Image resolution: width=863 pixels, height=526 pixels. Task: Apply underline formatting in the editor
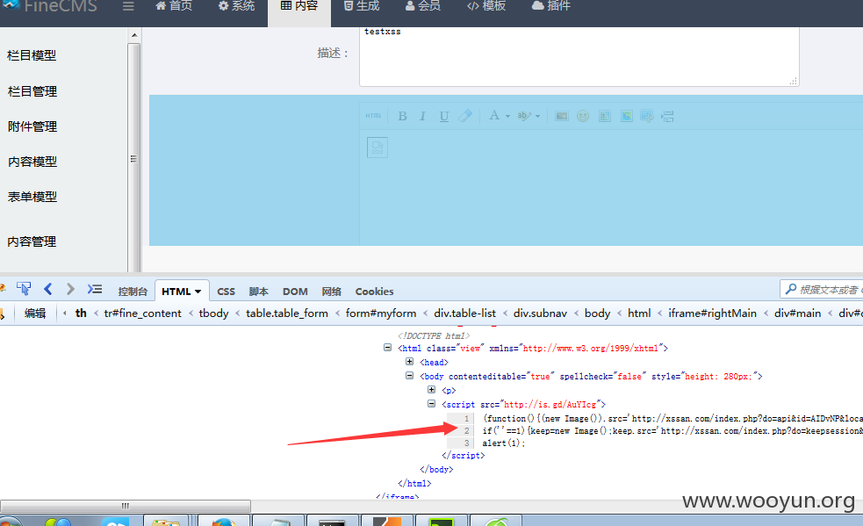tap(443, 116)
